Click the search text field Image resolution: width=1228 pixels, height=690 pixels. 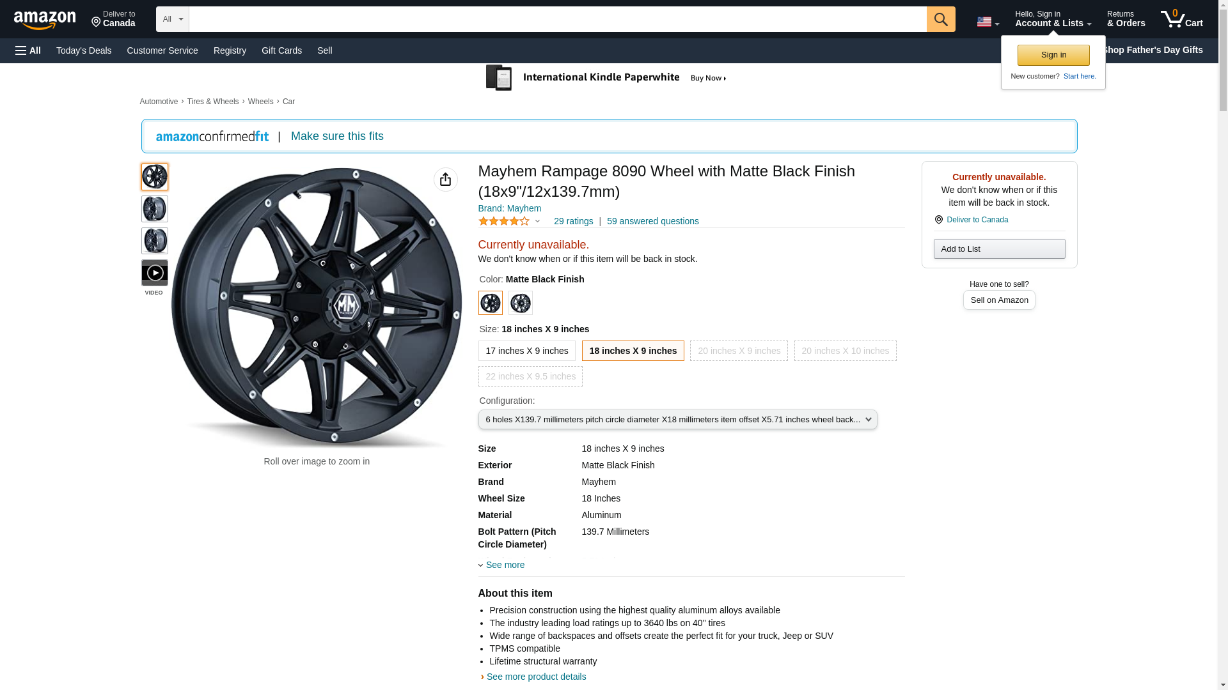click(x=557, y=19)
